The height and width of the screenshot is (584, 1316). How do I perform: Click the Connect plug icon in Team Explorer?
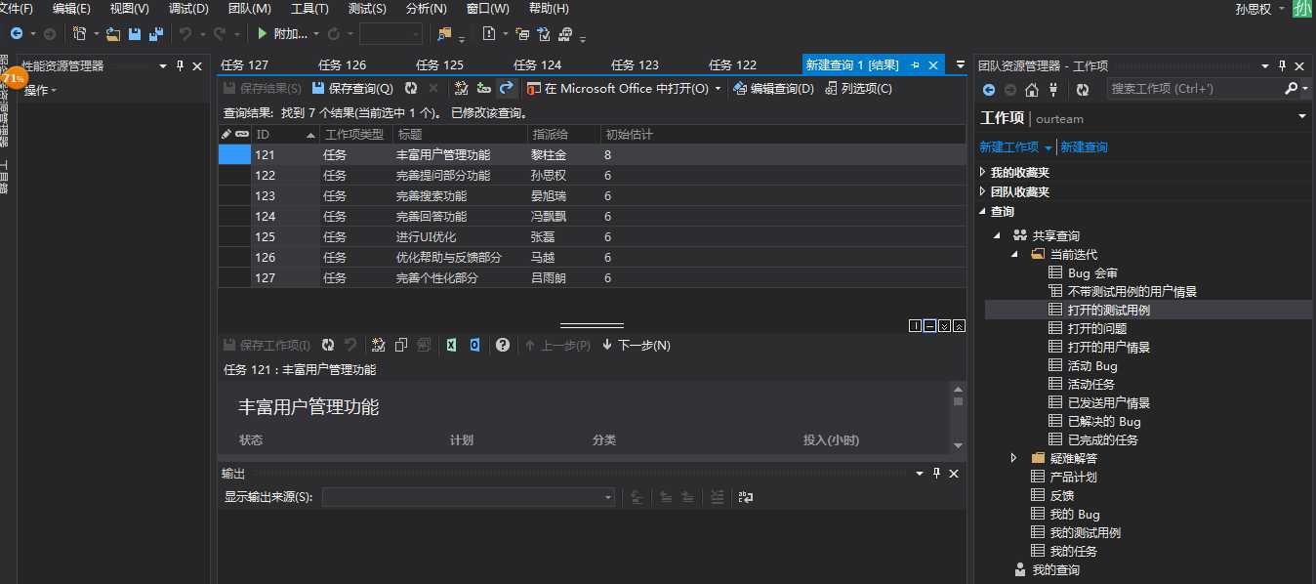pos(1053,90)
